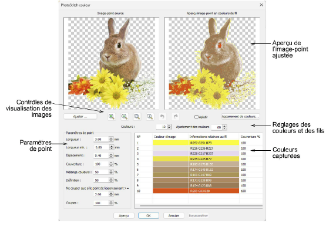The width and height of the screenshot is (326, 230).
Task: Click the Définition spinner arrows
Action: pos(111,180)
